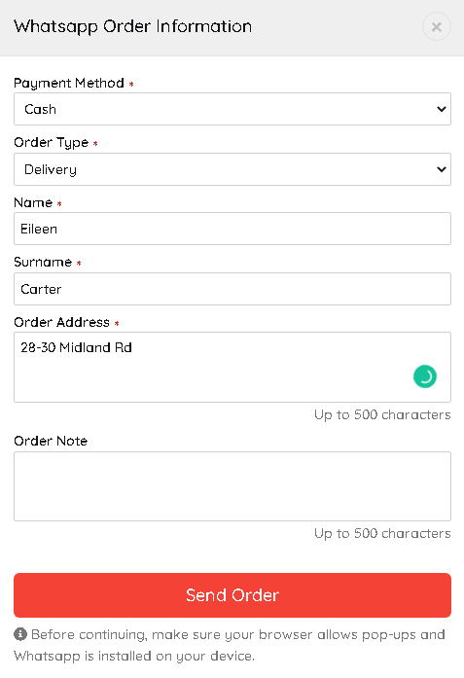The image size is (464, 678).
Task: Send the order with the red button
Action: pyautogui.click(x=232, y=595)
